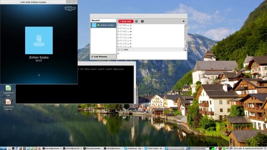Open the emoticon picker beside SMS
Viewport: 267px width, 150px height.
point(118,50)
